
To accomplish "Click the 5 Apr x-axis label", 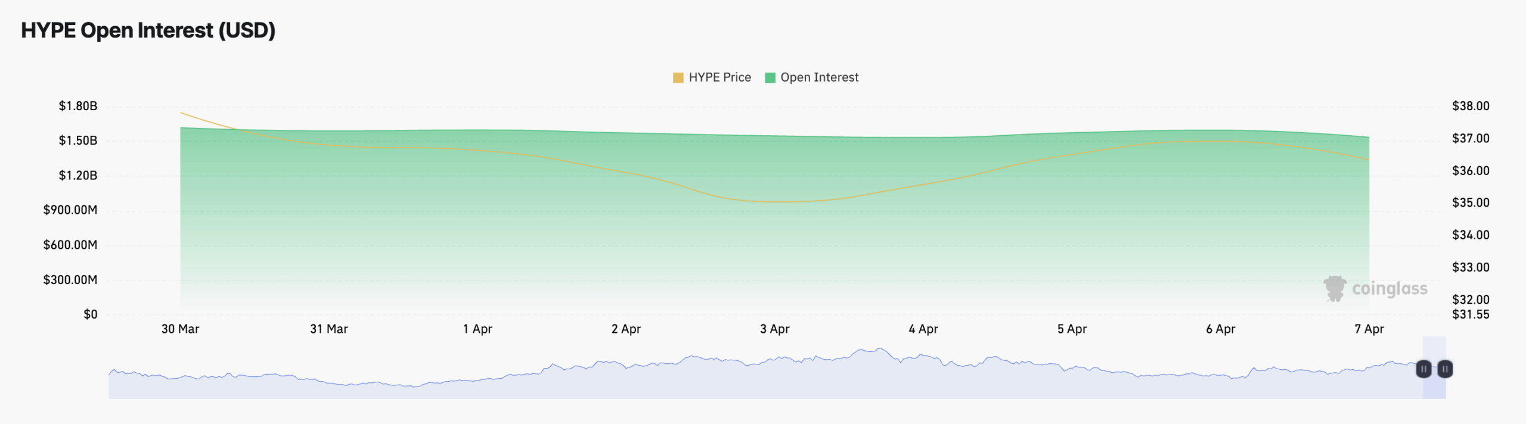I will (1072, 329).
